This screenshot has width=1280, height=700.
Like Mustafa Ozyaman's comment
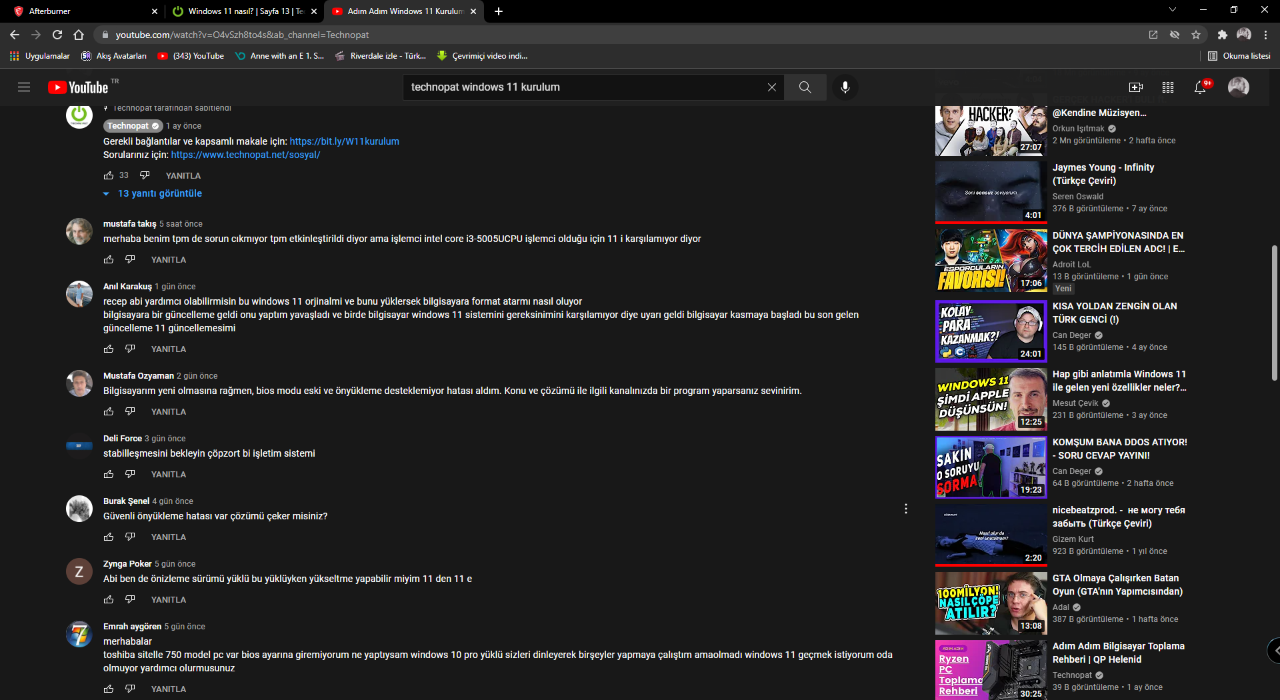coord(109,411)
